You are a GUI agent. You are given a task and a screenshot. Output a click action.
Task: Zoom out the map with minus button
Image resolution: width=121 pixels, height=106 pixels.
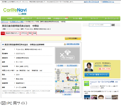[x=58, y=80]
